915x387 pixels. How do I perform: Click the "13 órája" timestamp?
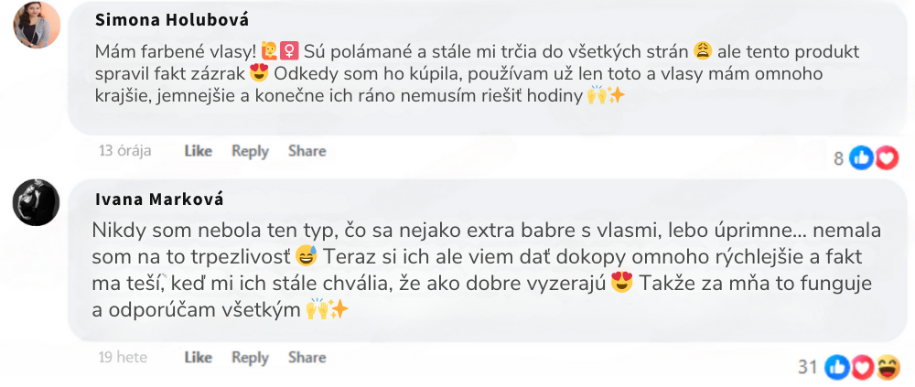(x=124, y=151)
